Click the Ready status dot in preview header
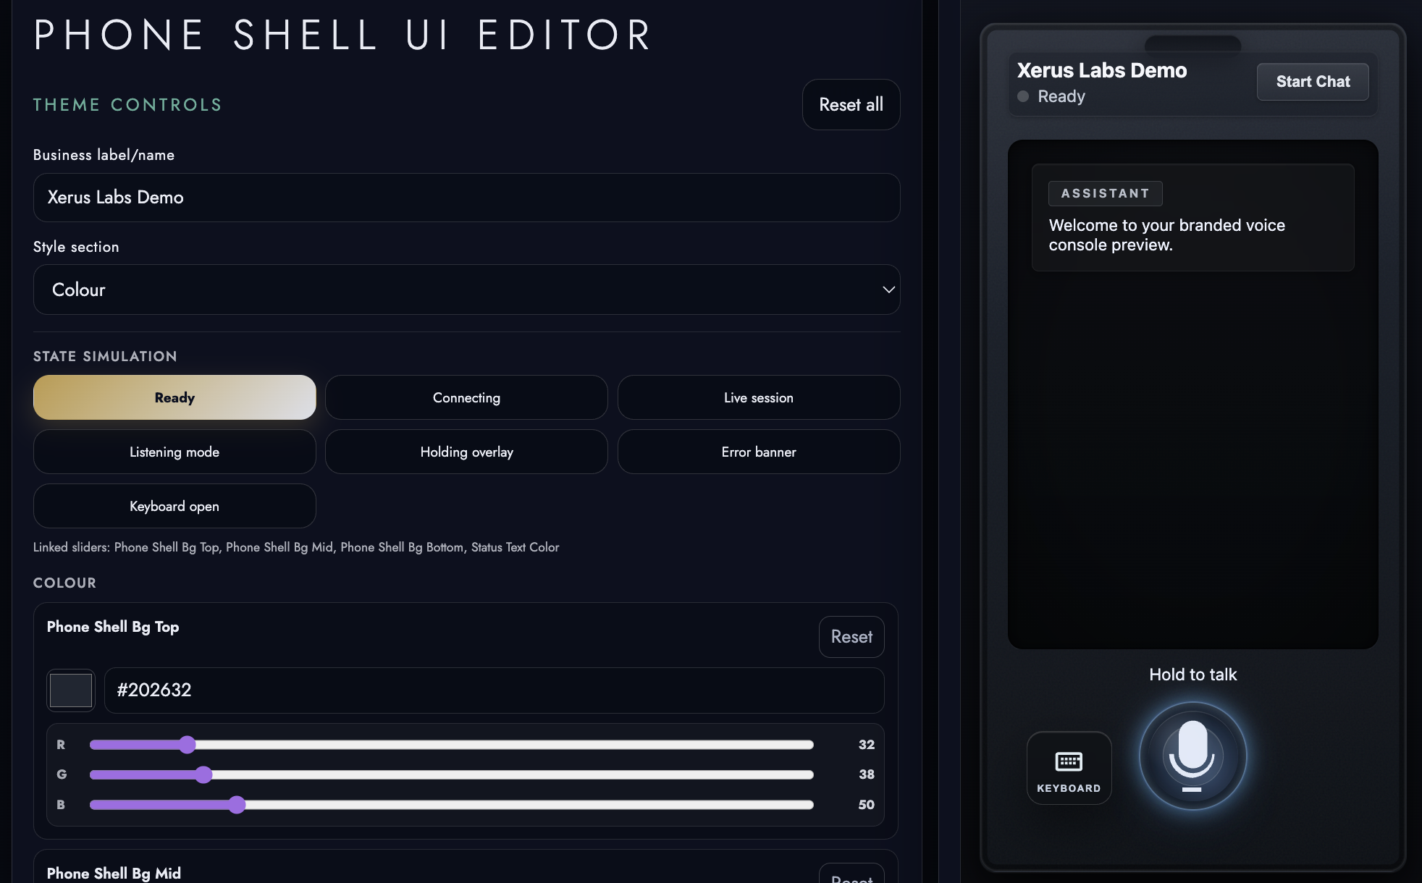Screen dimensions: 1422x883 click(1023, 96)
